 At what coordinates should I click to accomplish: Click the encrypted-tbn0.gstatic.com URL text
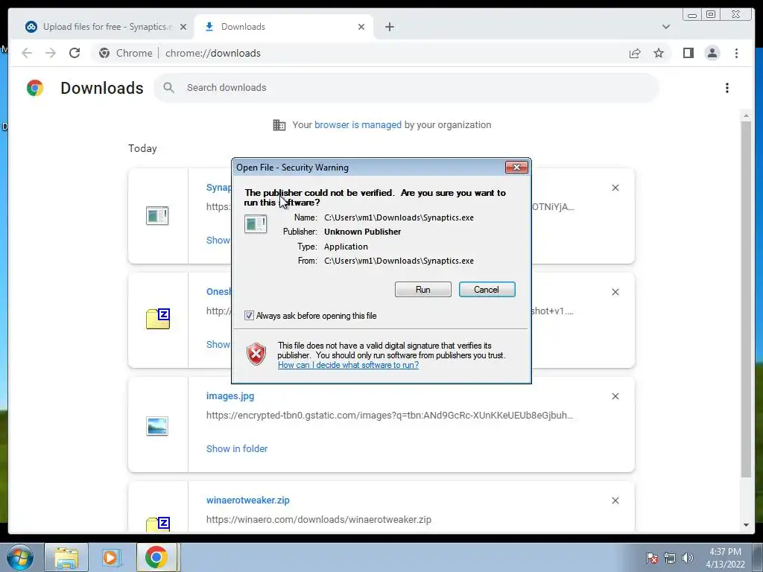pyautogui.click(x=390, y=416)
